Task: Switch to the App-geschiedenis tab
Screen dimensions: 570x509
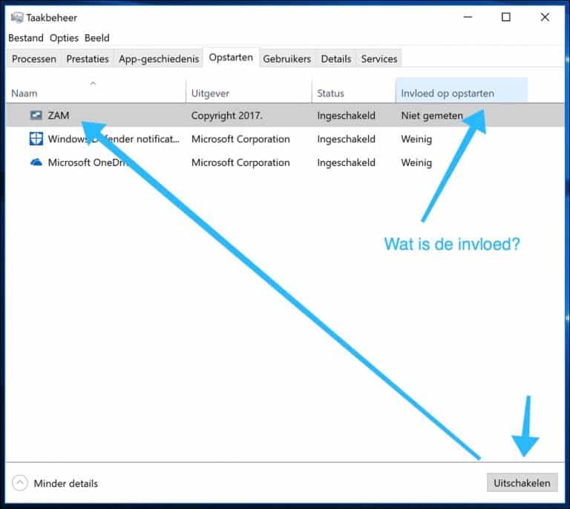Action: (159, 59)
